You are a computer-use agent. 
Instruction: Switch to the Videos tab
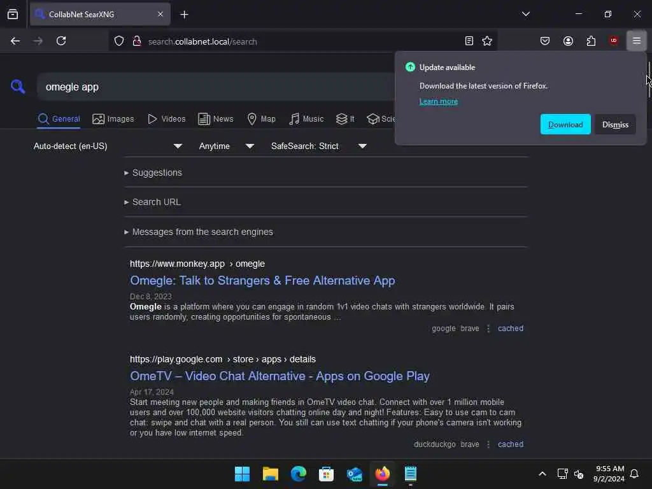167,119
